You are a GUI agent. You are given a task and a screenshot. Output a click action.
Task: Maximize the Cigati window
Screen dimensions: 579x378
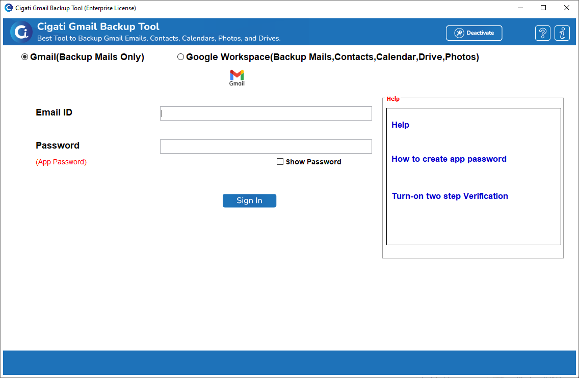tap(543, 8)
